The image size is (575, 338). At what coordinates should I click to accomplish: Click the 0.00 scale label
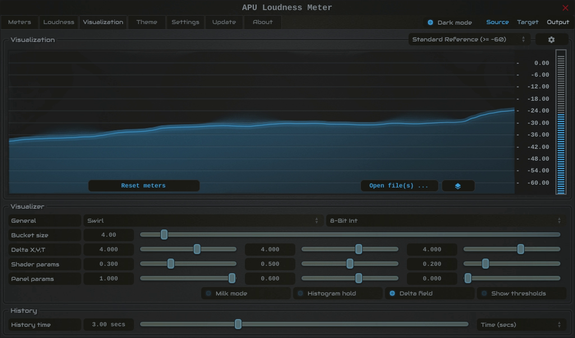click(541, 63)
